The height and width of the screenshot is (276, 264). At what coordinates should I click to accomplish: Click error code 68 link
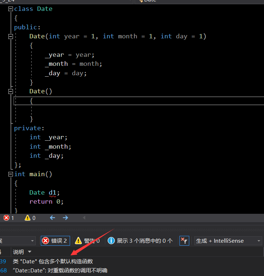coord(4,271)
